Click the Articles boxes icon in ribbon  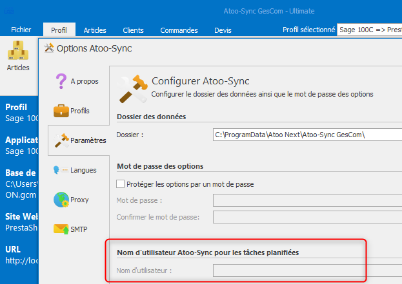[18, 50]
